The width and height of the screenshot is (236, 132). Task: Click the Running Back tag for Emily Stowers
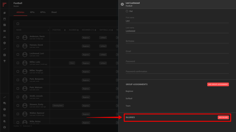pyautogui.click(x=58, y=105)
